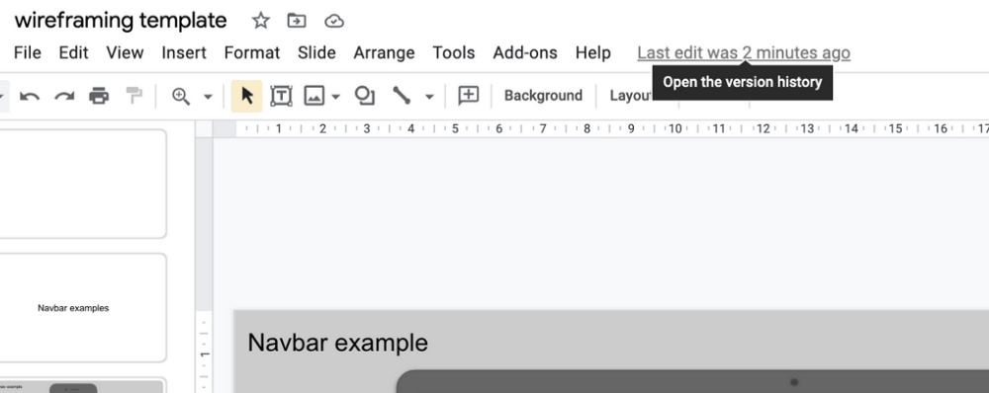Open the Tools menu
This screenshot has height=393, width=989.
tap(454, 53)
